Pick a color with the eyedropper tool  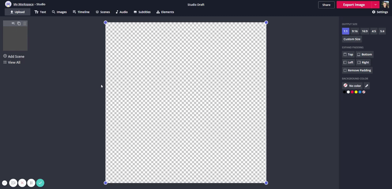tap(367, 86)
